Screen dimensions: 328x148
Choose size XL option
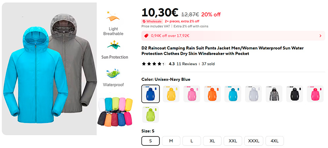(x=212, y=141)
